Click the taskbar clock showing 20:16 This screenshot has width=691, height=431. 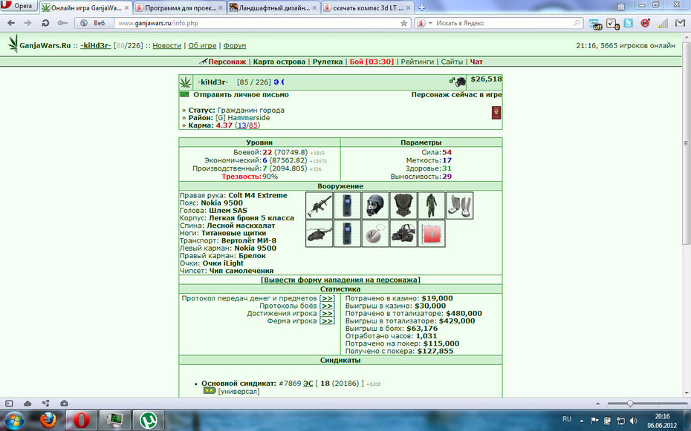[662, 421]
